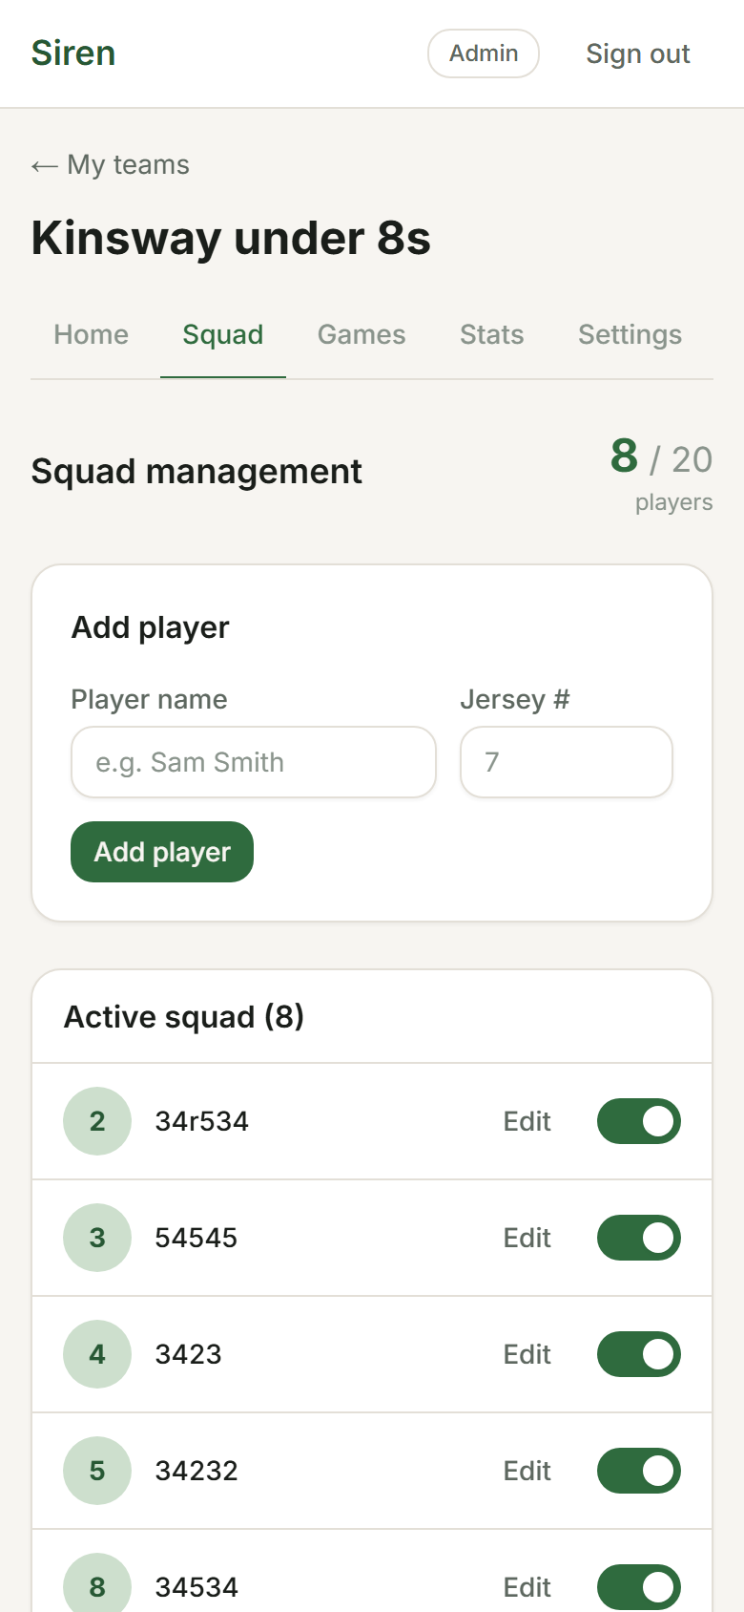Open the Home tab

(x=92, y=335)
